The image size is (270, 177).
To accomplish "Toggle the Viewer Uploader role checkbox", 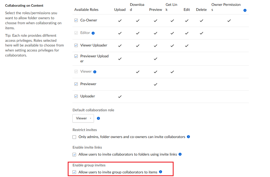I will 76,45.
